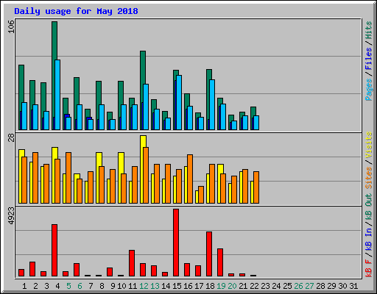Click the red kB bar for day 2
The image size is (377, 294).
point(32,269)
